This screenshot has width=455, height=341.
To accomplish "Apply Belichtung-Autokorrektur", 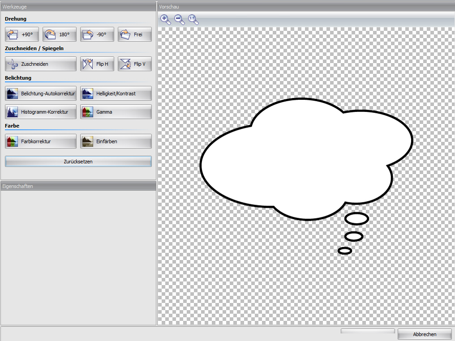I will pyautogui.click(x=41, y=94).
